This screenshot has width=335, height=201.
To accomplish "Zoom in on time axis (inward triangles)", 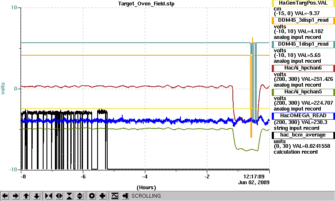I will [49, 196].
